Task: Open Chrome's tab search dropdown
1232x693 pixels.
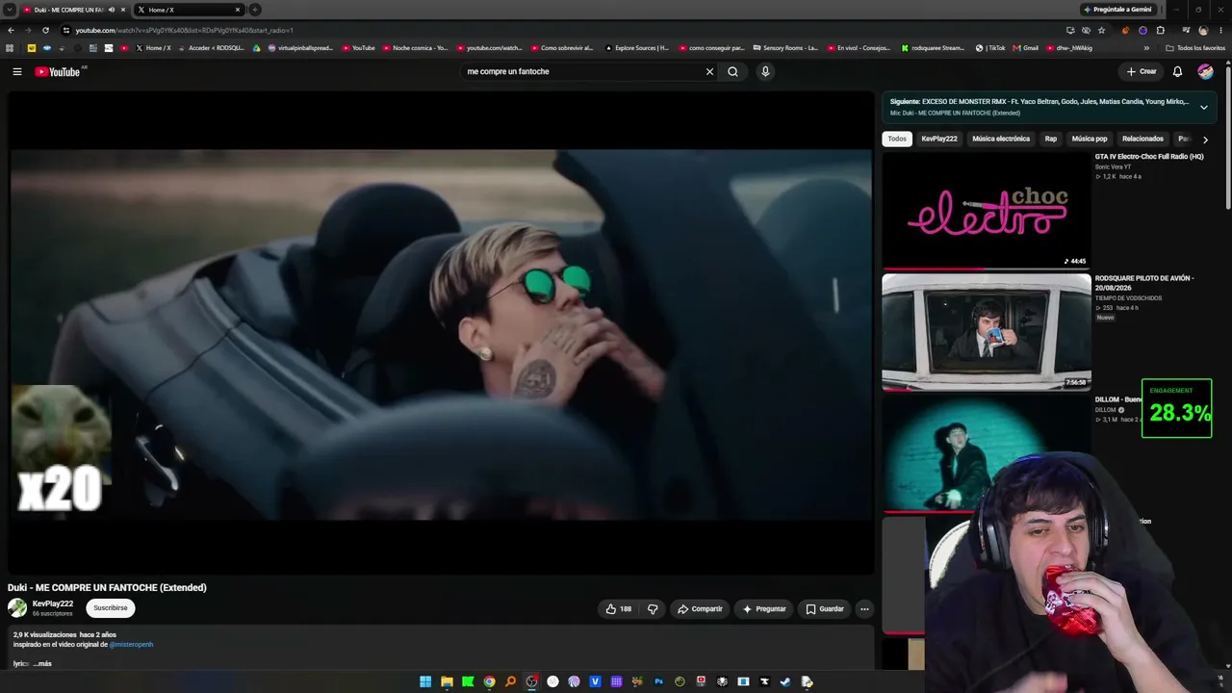Action: (9, 10)
